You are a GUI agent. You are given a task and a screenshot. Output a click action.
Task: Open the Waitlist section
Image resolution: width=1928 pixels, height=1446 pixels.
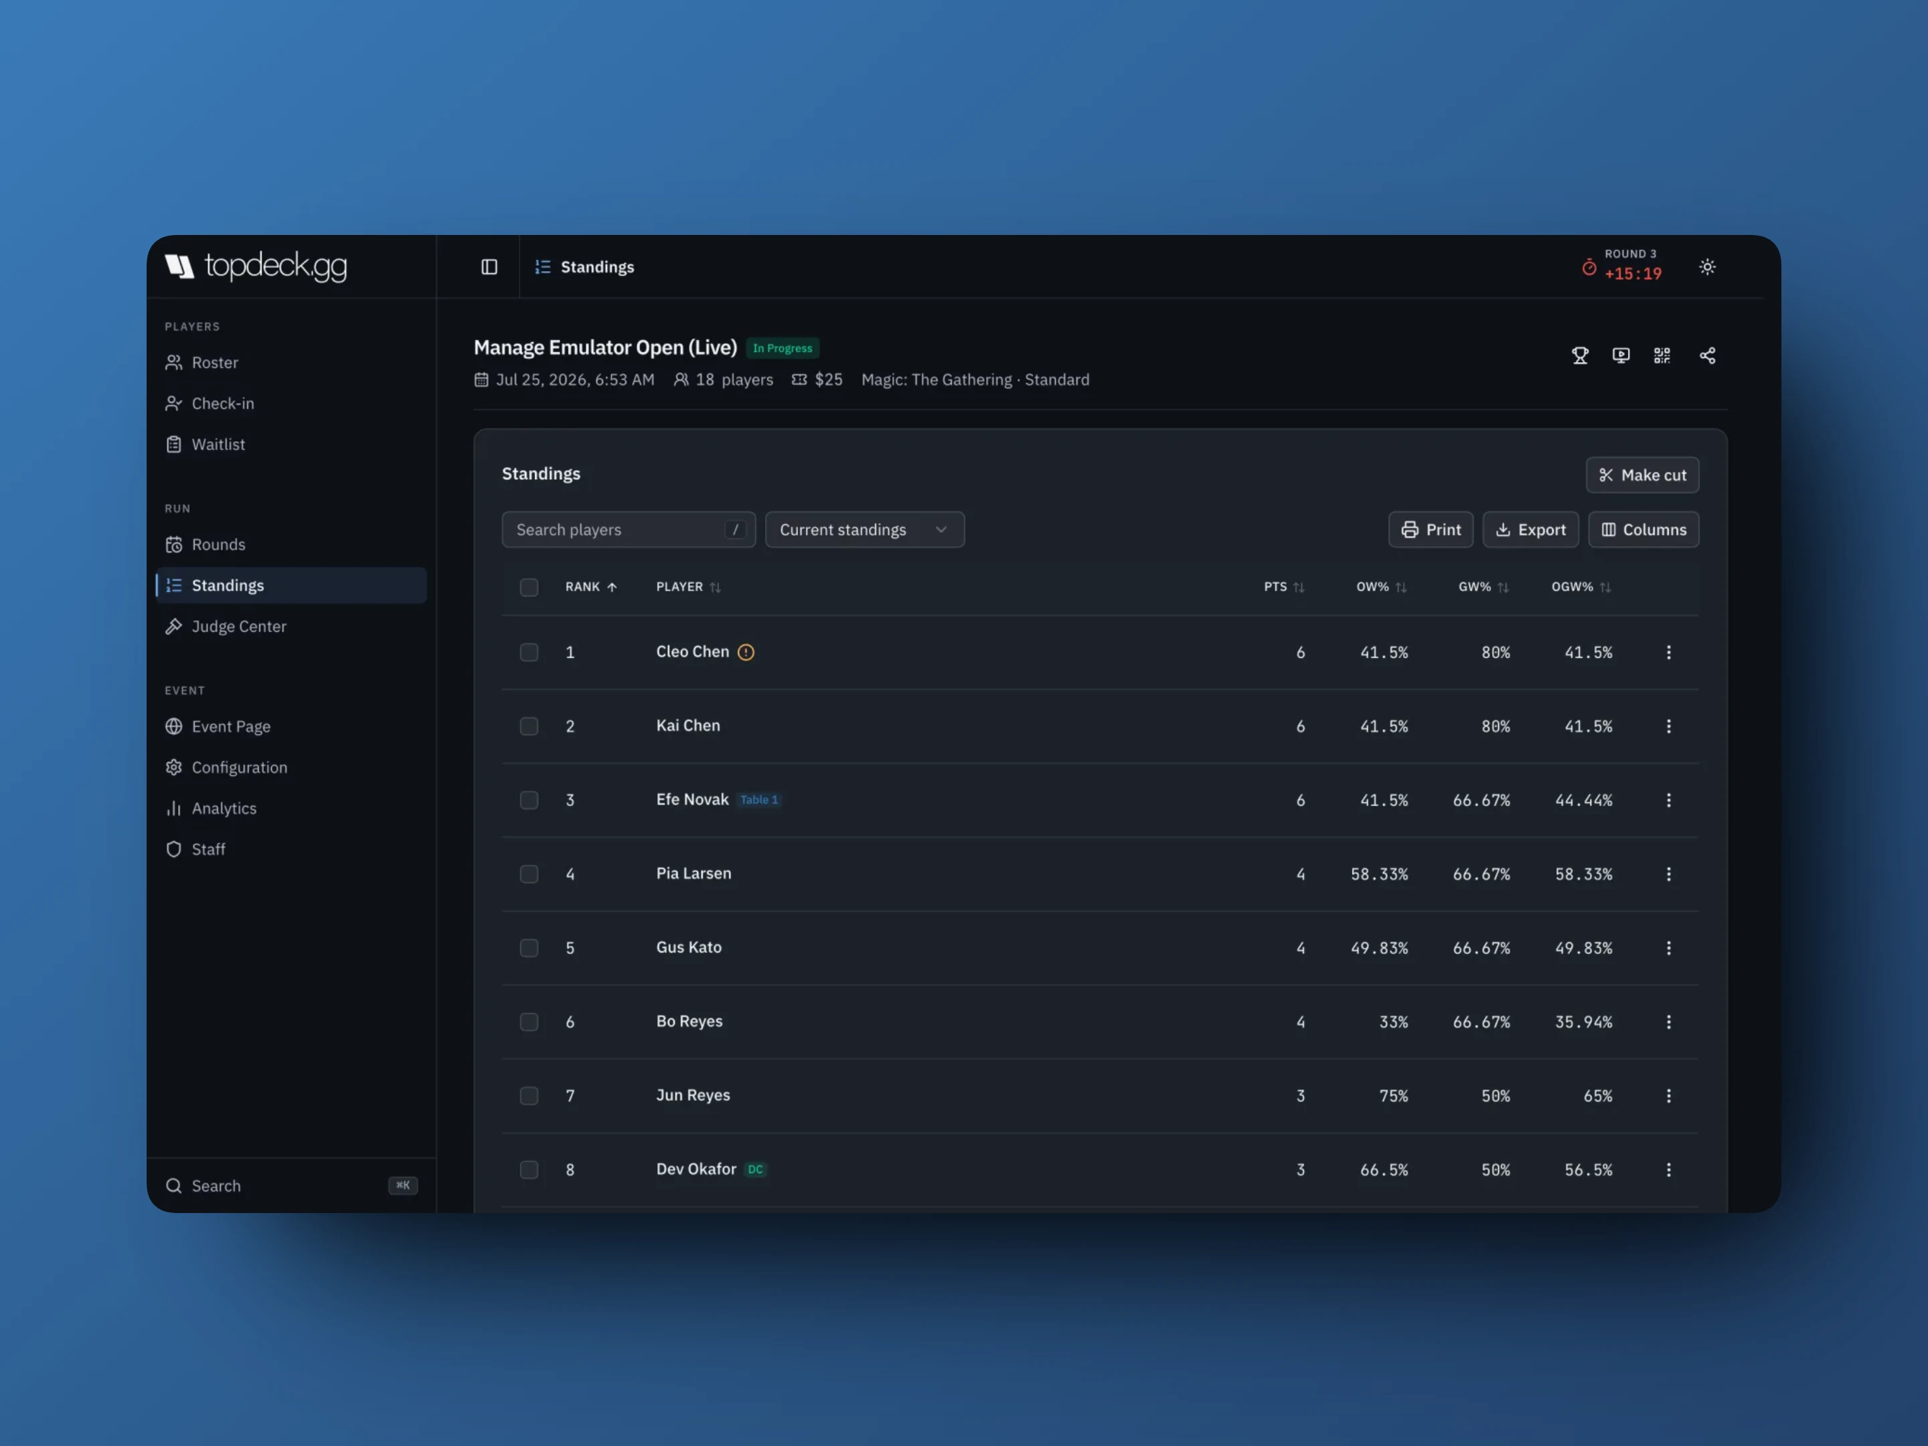(291, 445)
